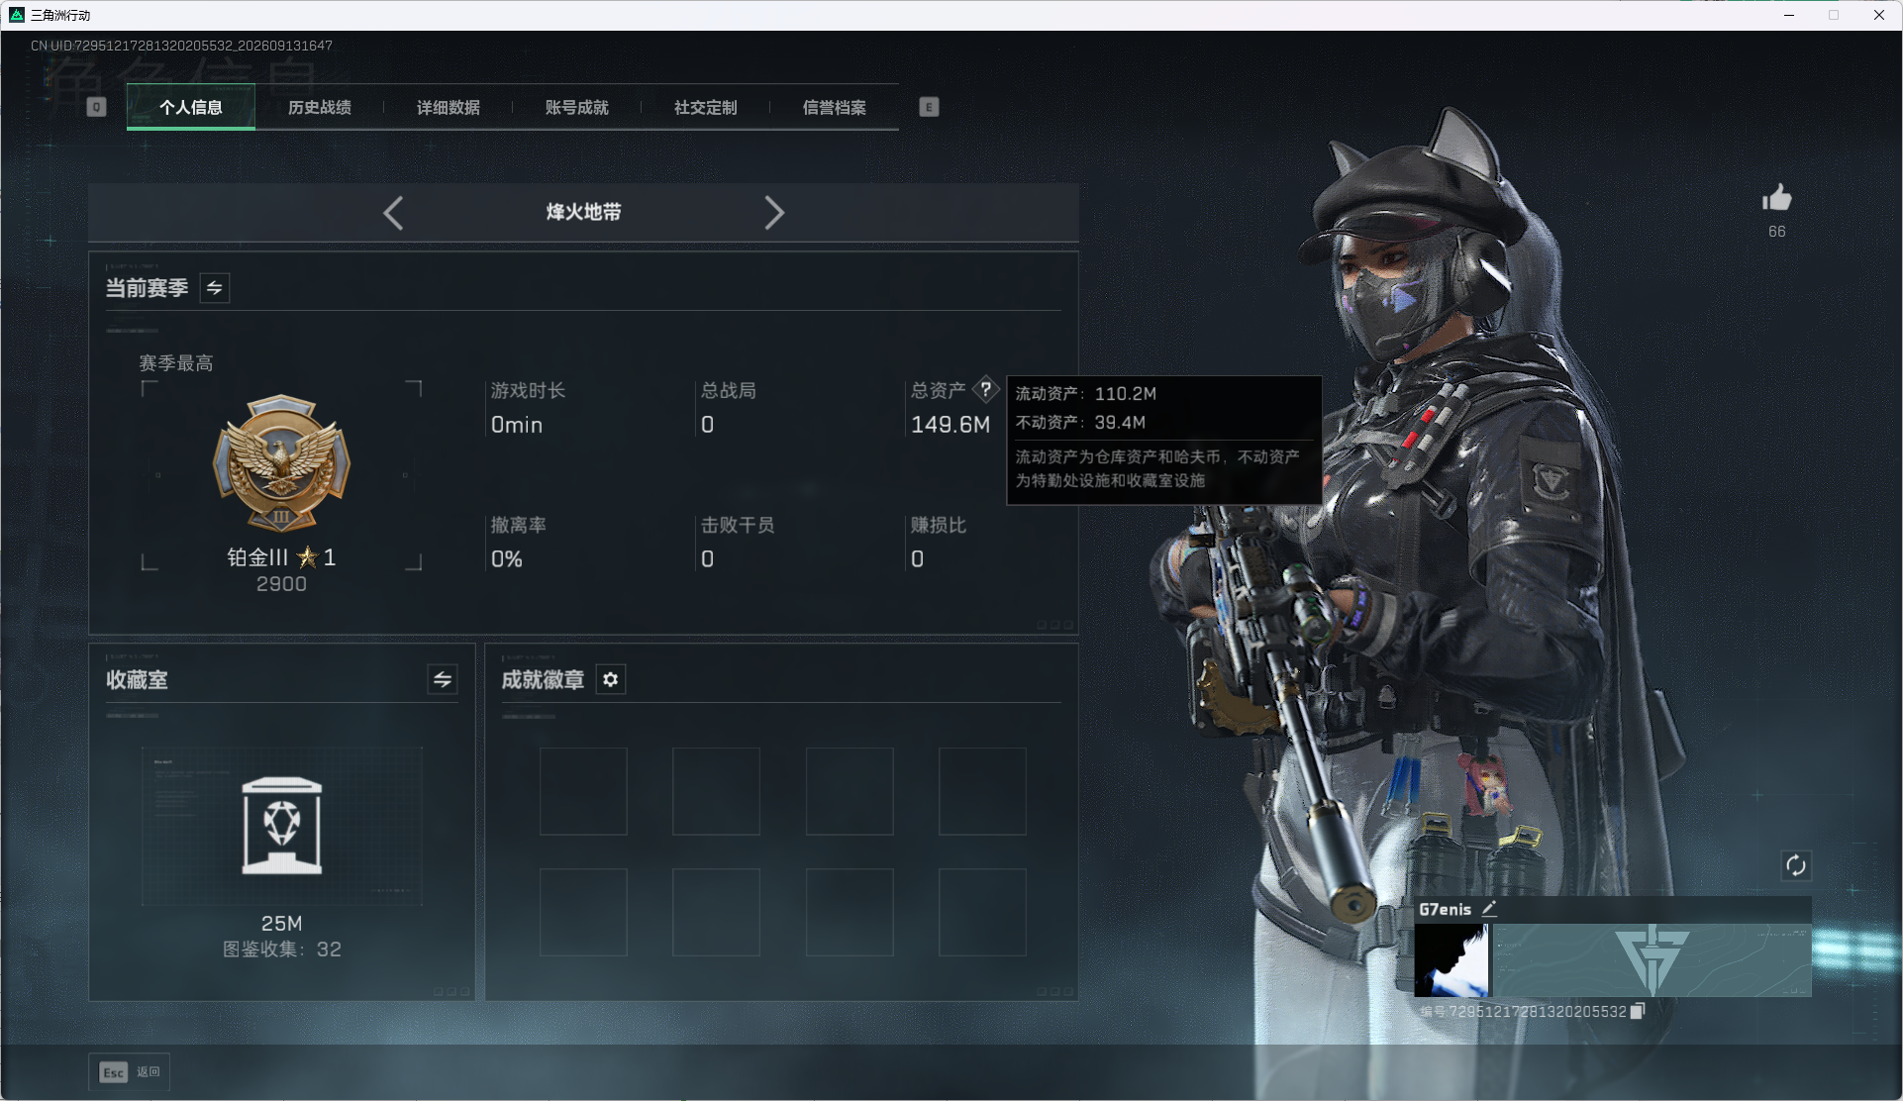Click the rotate character refresh icon
Viewport: 1903px width, 1101px height.
coord(1796,865)
